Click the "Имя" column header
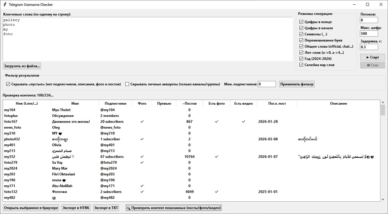Viewport: 388px width, 214px height. click(75, 103)
